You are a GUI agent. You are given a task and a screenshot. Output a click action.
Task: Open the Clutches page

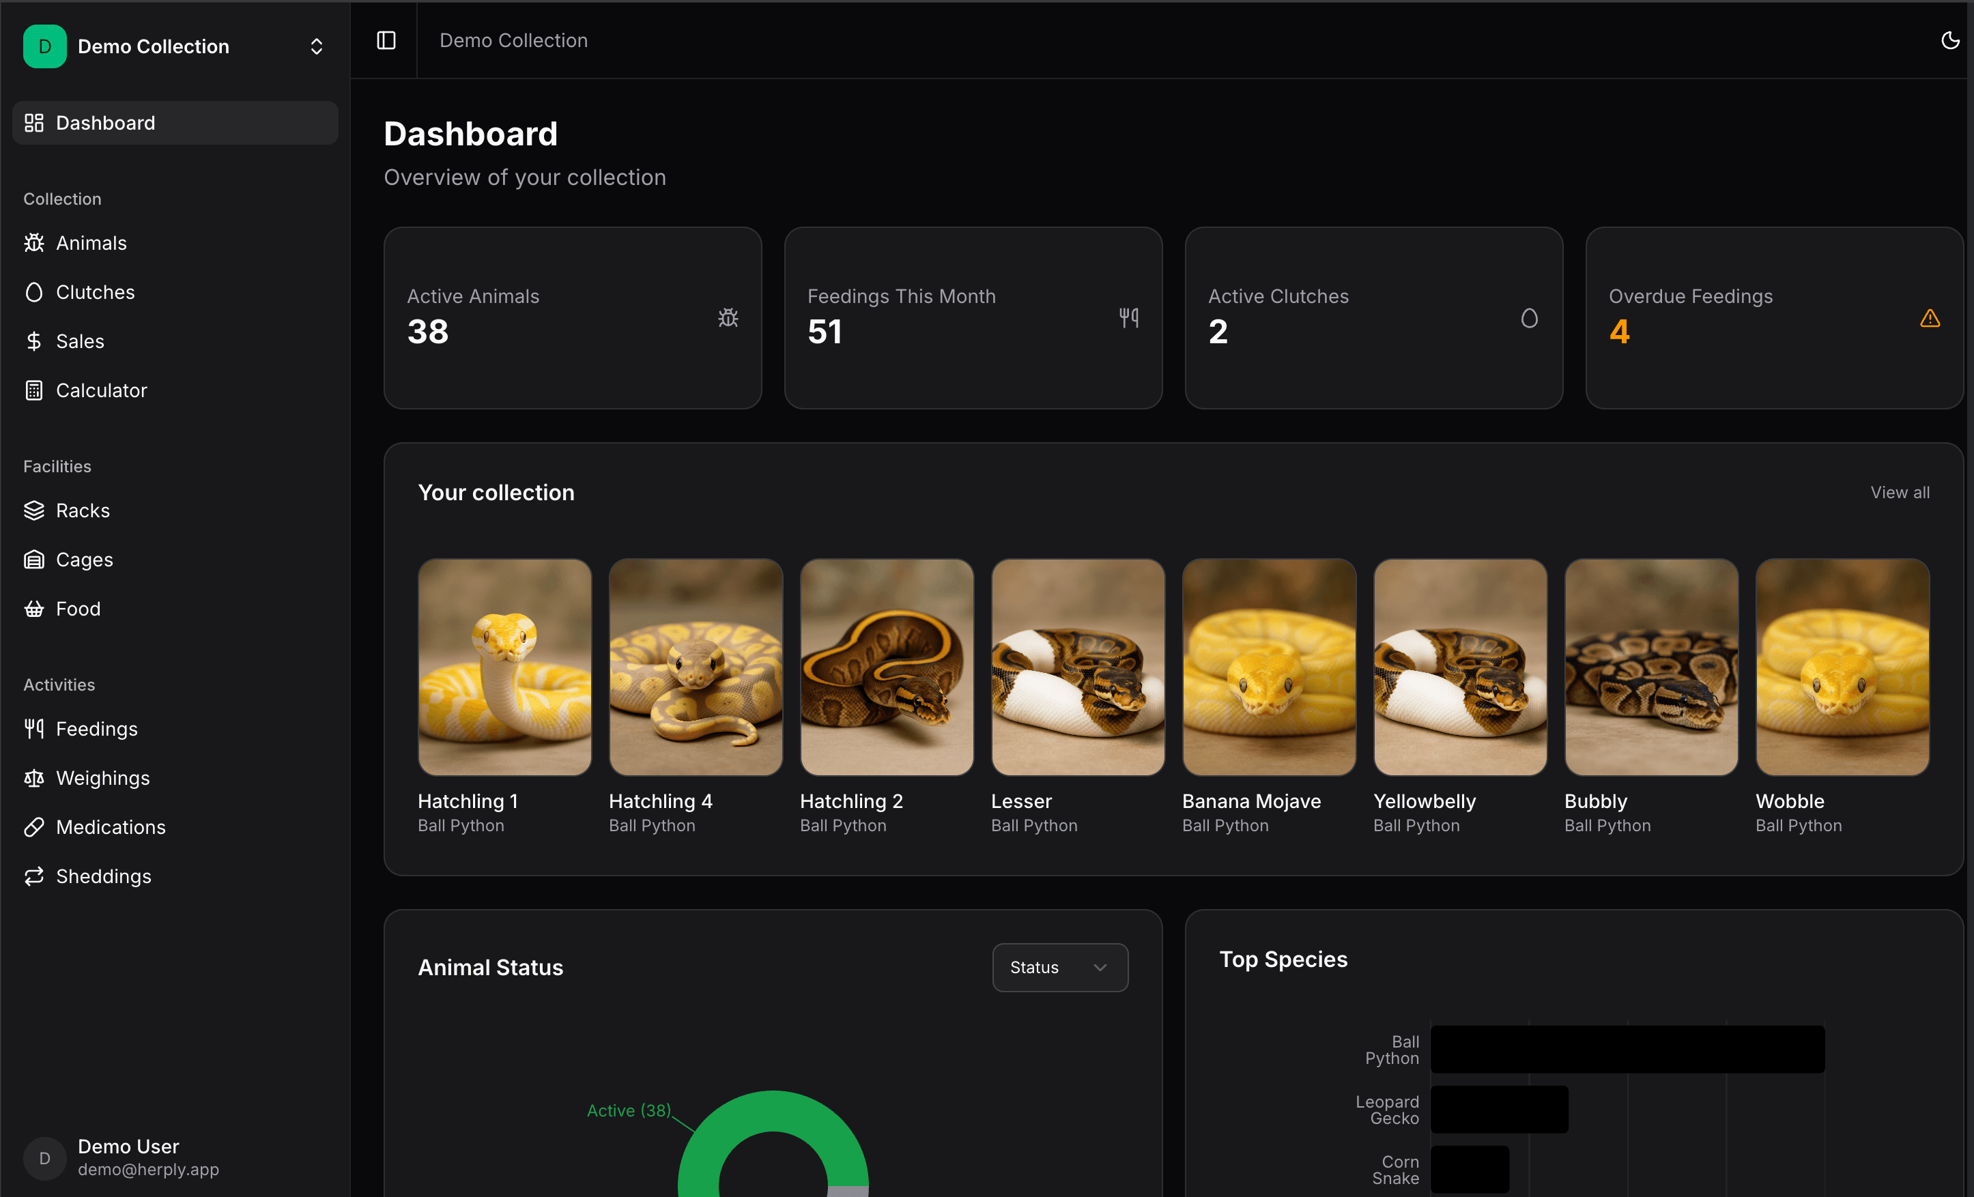click(175, 293)
